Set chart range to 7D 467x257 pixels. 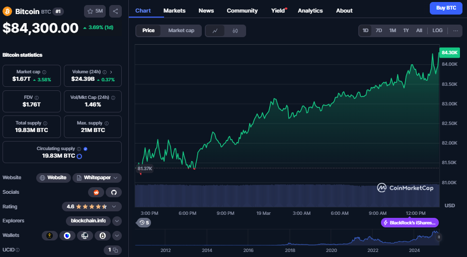pyautogui.click(x=379, y=31)
